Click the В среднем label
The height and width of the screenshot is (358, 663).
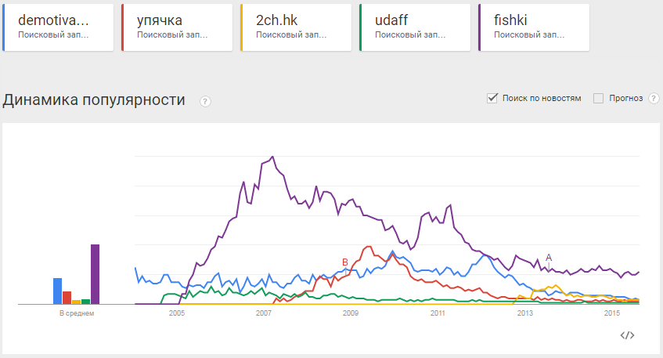[77, 313]
